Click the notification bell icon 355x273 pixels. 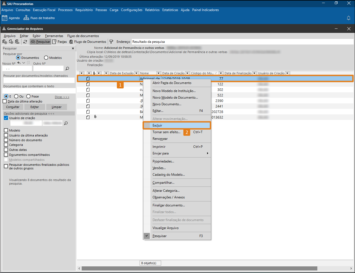pyautogui.click(x=349, y=18)
